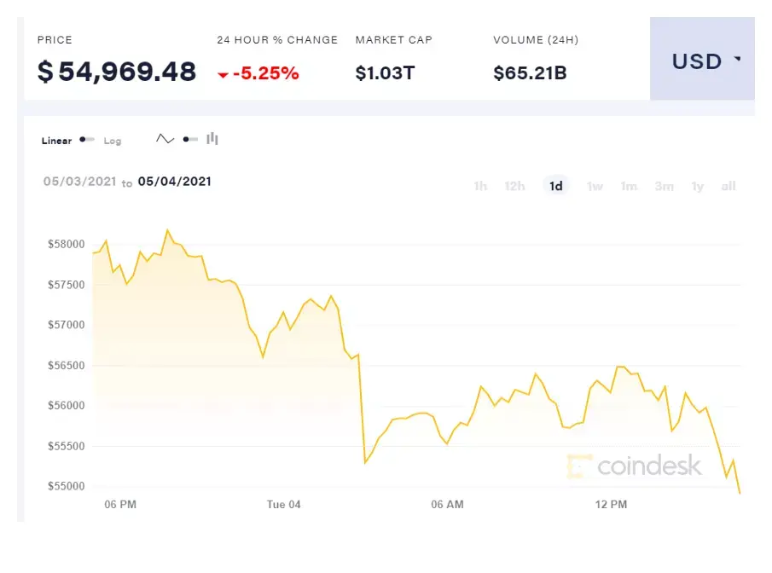Switch to the 1m time range
The height and width of the screenshot is (573, 772).
629,186
